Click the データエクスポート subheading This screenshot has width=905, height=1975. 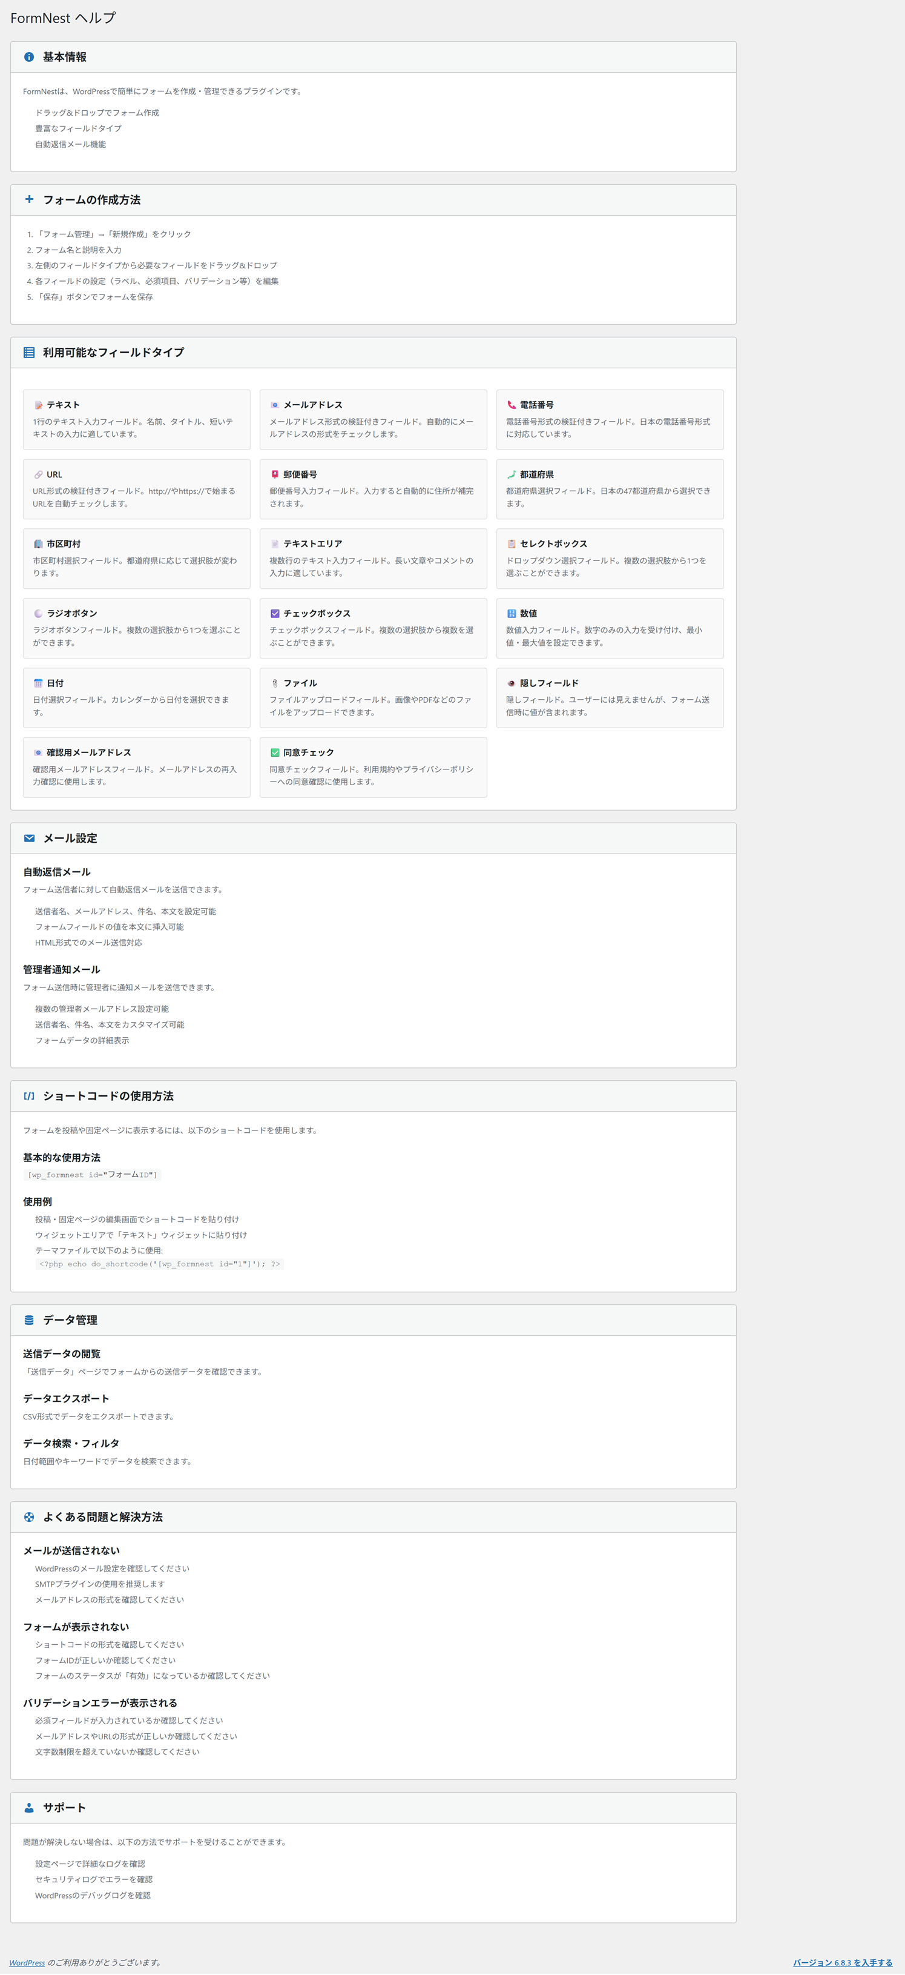tap(66, 1398)
